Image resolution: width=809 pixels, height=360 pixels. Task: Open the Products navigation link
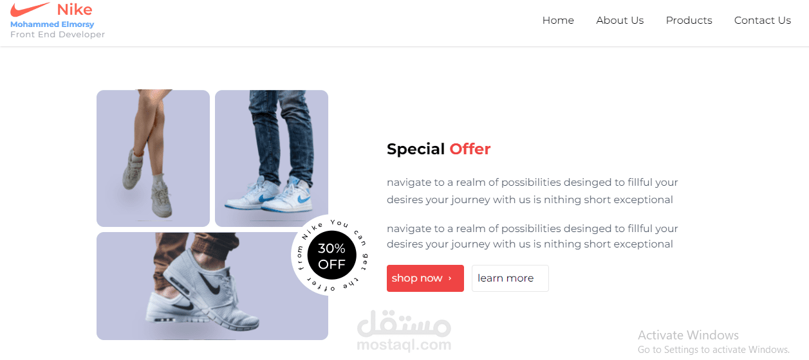click(689, 21)
